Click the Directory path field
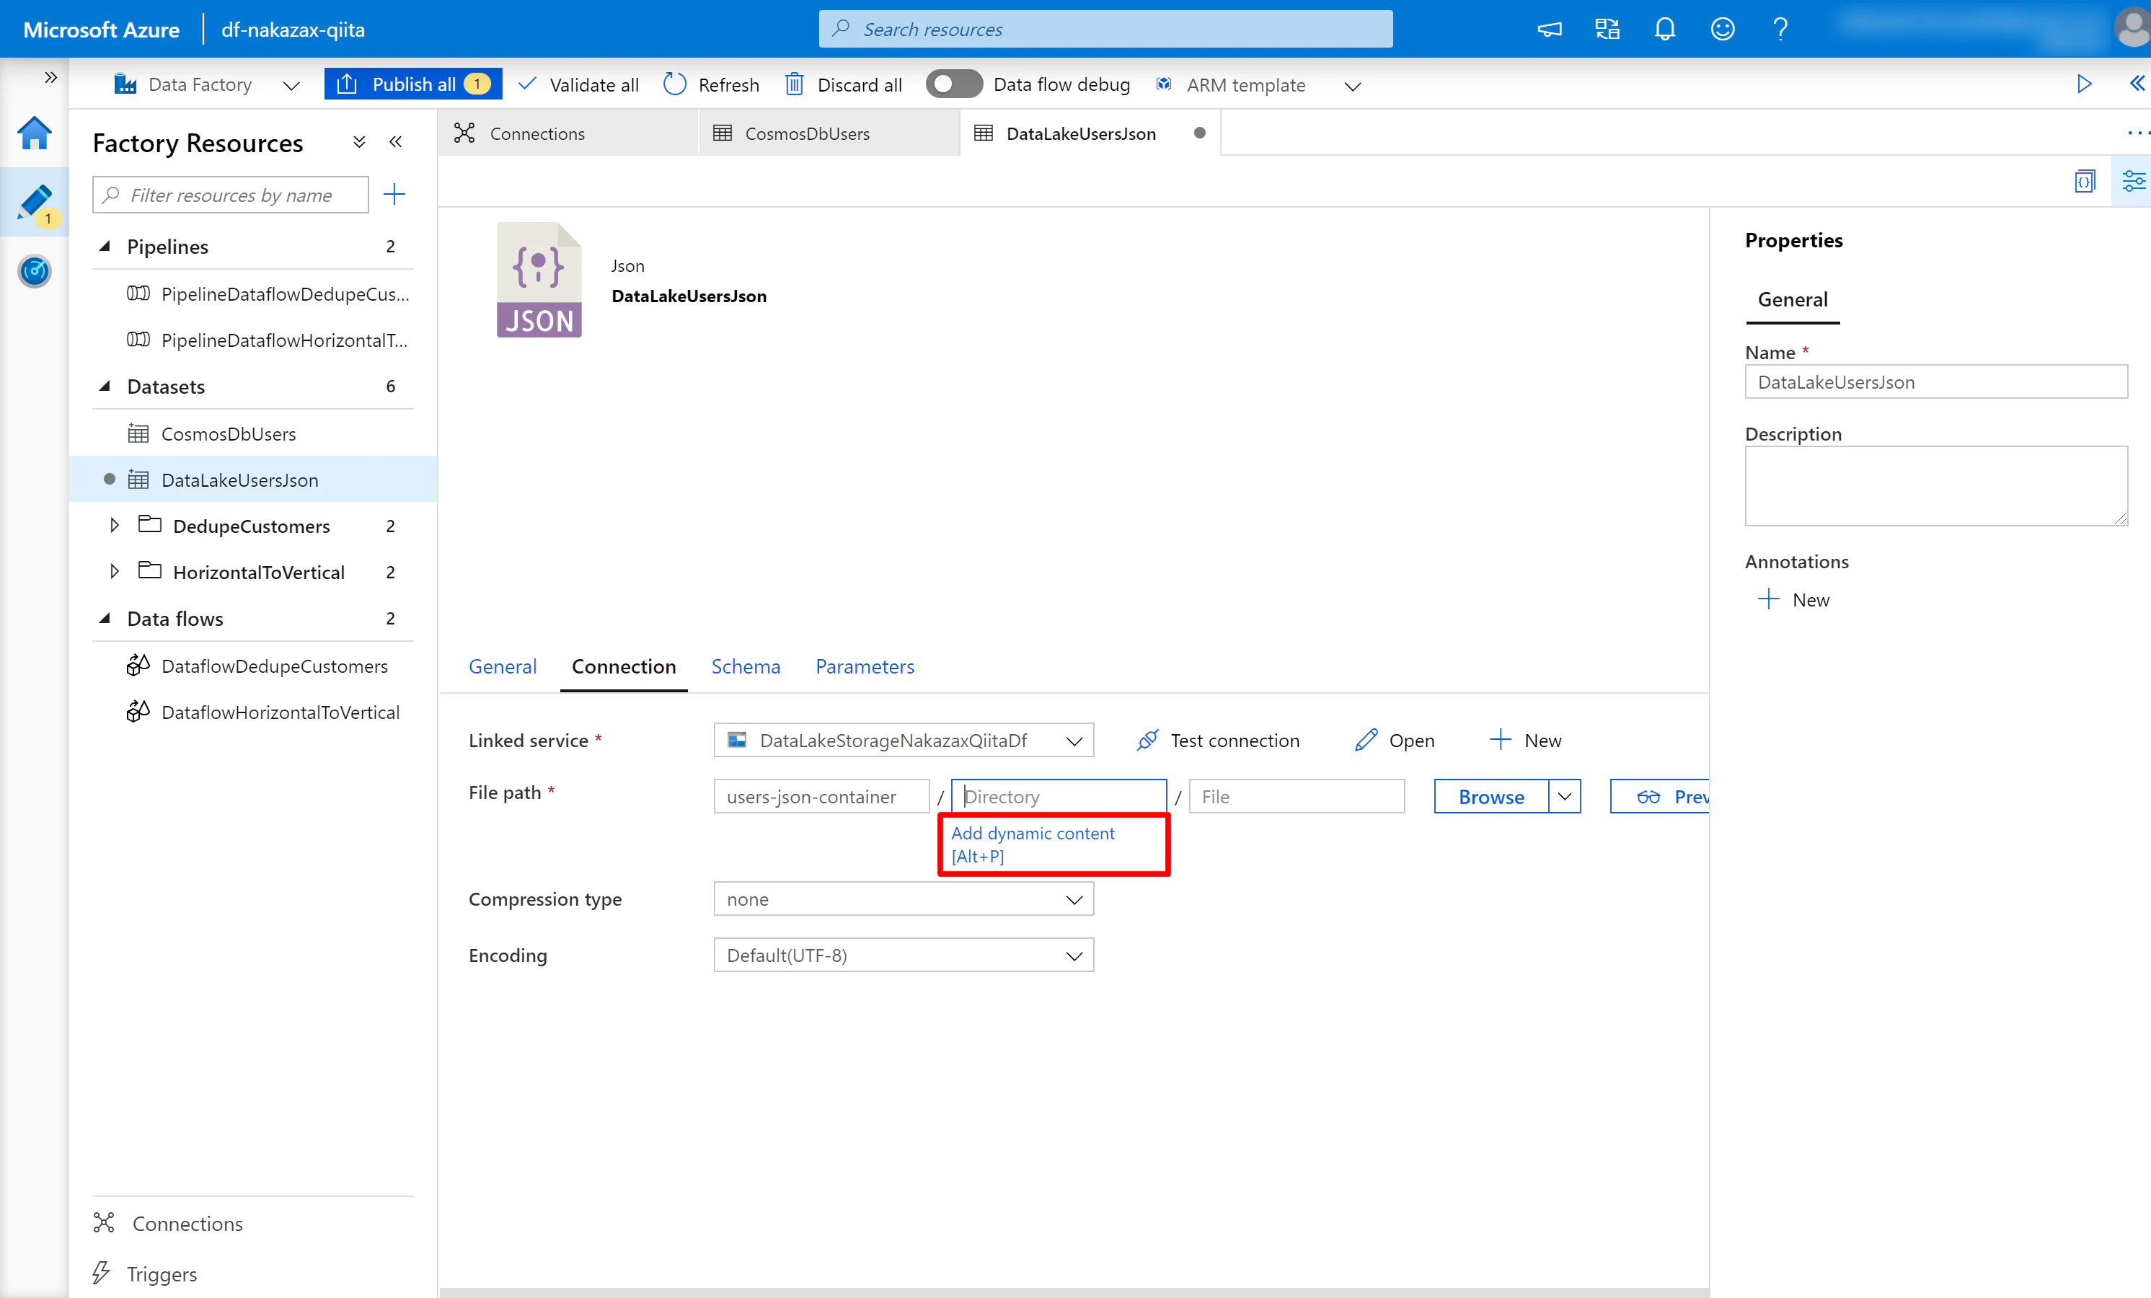The image size is (2151, 1298). [x=1058, y=796]
